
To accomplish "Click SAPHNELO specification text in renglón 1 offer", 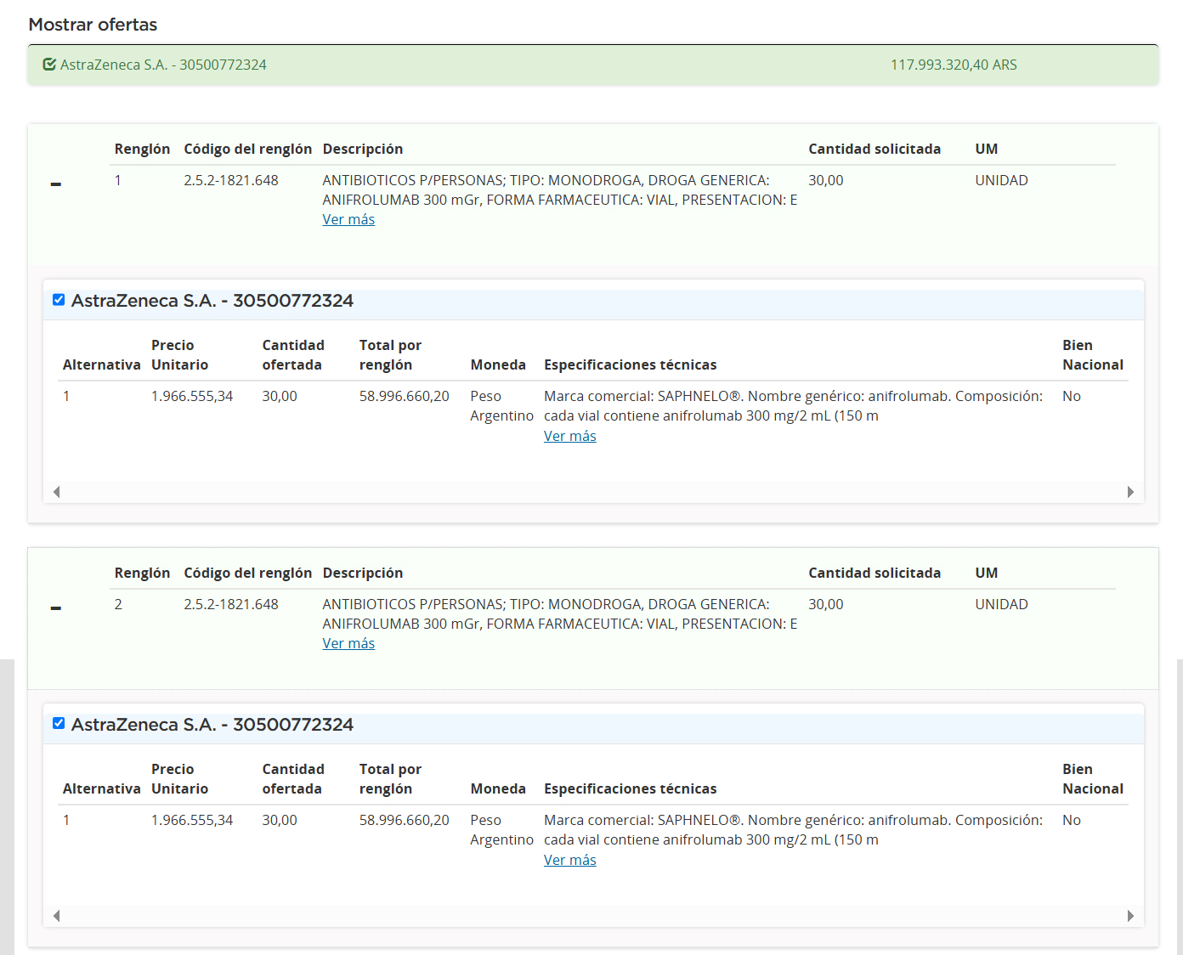I will point(793,406).
